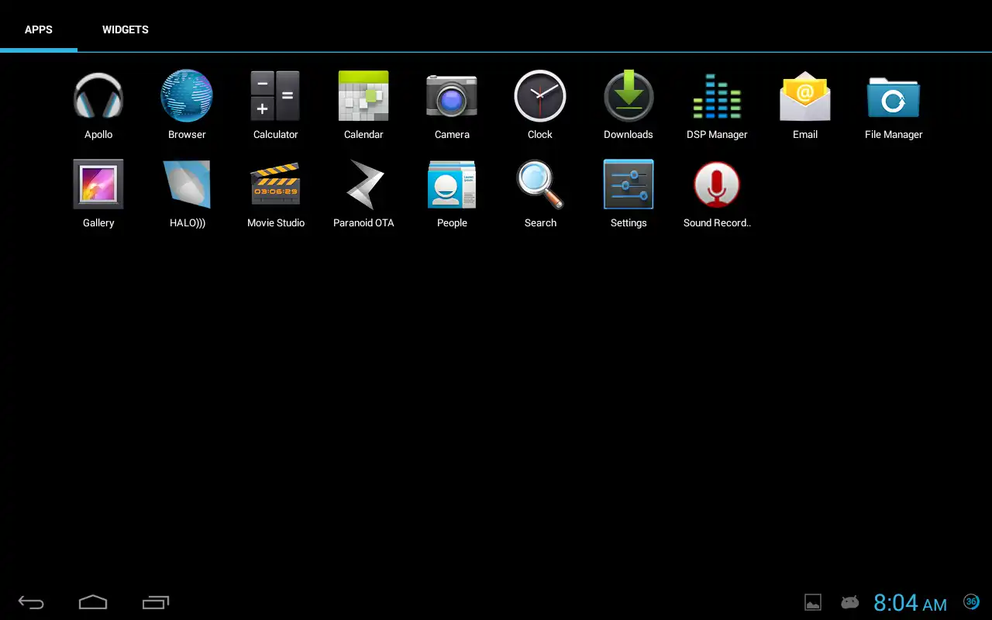Click the picture notification icon
Viewport: 992px width, 620px height.
click(x=813, y=602)
